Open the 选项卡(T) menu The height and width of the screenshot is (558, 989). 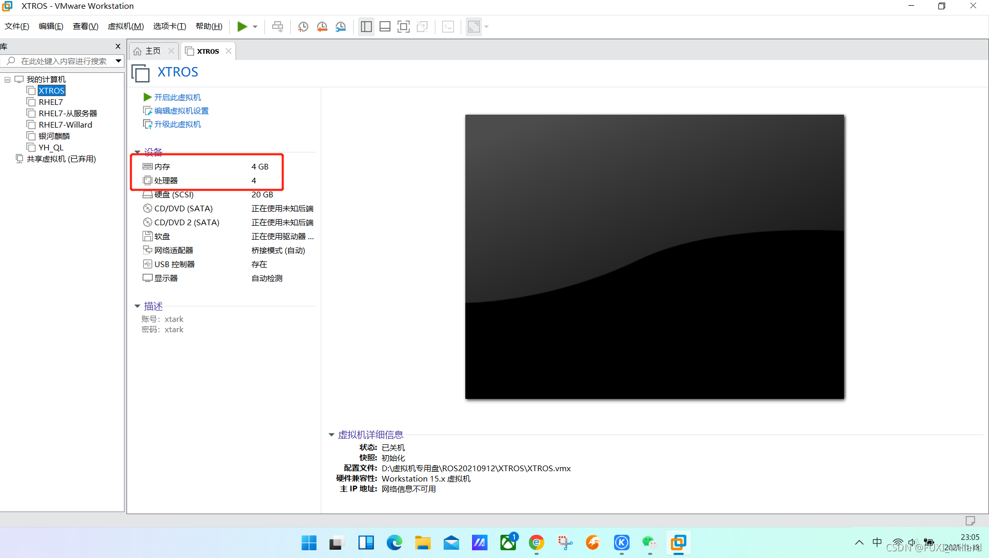click(169, 26)
